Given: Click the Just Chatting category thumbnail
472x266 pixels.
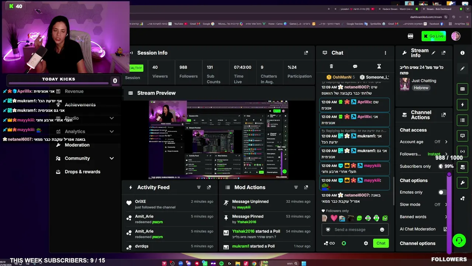Looking at the screenshot, I should (405, 84).
